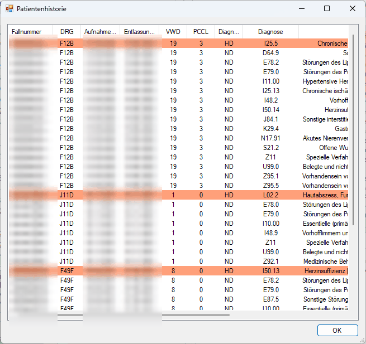Click 'Chronische ischä' in I25.13 row
This screenshot has height=344, width=366.
tap(325, 91)
